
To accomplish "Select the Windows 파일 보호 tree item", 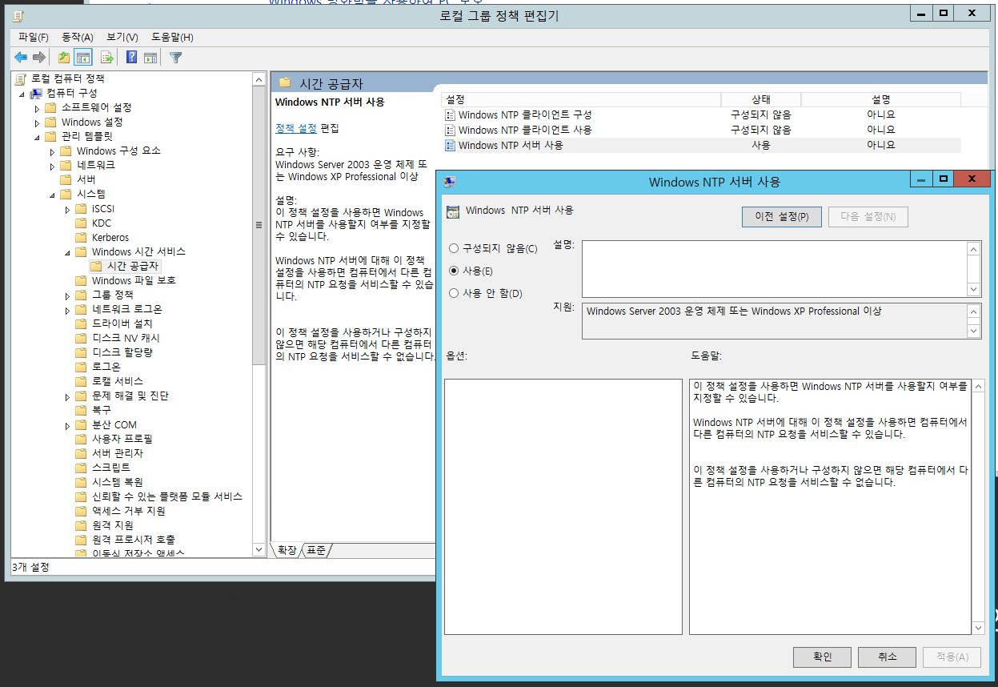I will coord(134,280).
